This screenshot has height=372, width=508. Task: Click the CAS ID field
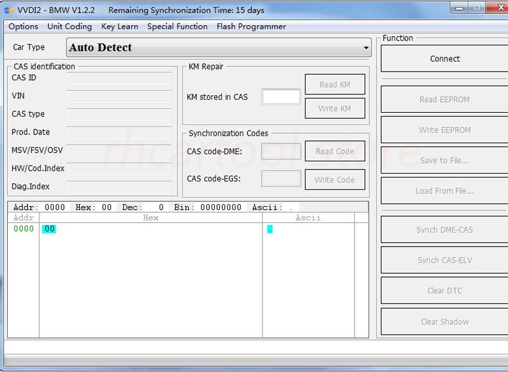pyautogui.click(x=119, y=78)
